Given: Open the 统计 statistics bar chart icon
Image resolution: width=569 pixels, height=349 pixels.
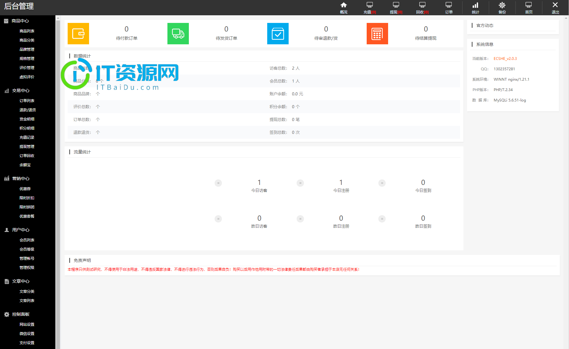Looking at the screenshot, I should (475, 5).
